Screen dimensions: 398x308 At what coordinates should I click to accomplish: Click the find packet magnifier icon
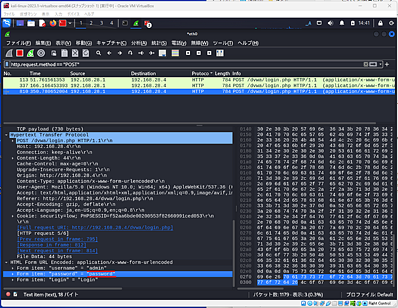point(98,53)
